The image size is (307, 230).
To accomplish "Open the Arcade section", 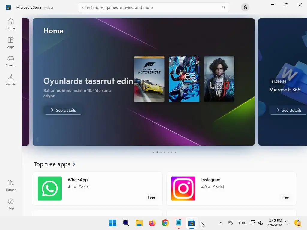I will pos(11,80).
